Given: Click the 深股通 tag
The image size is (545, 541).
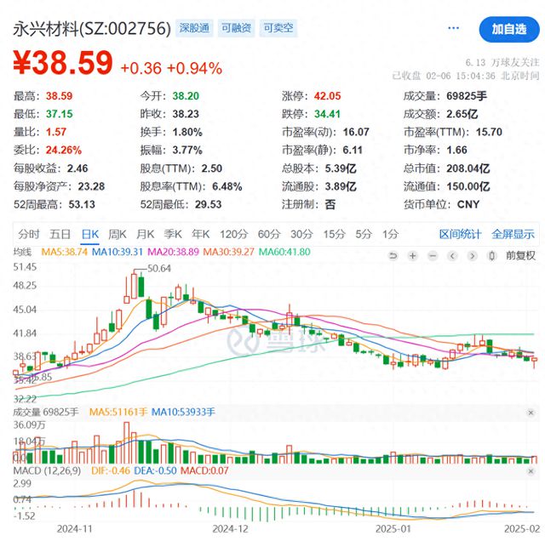Looking at the screenshot, I should click(194, 28).
